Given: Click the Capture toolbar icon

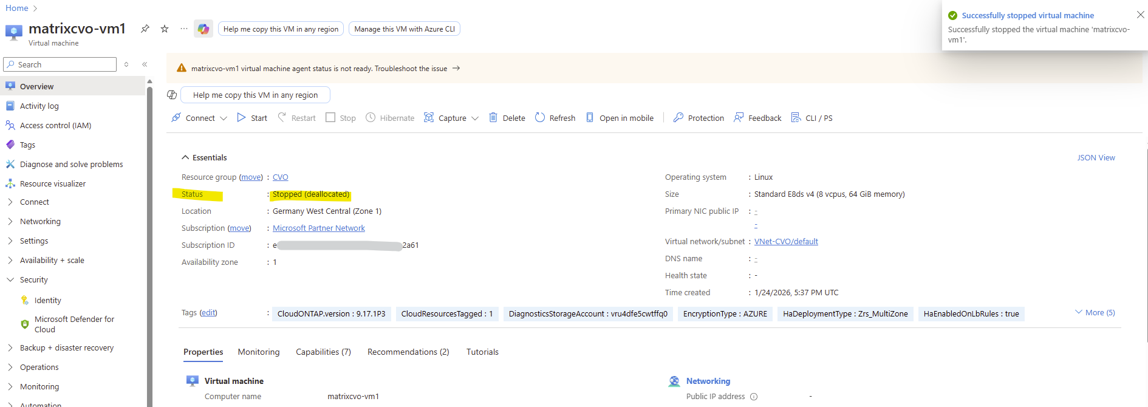Looking at the screenshot, I should coord(429,118).
